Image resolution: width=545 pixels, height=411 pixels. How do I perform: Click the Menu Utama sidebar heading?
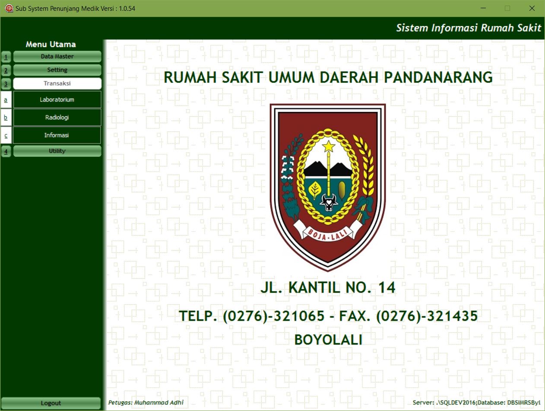point(51,44)
